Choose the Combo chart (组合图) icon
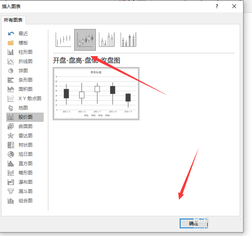 tap(11, 201)
